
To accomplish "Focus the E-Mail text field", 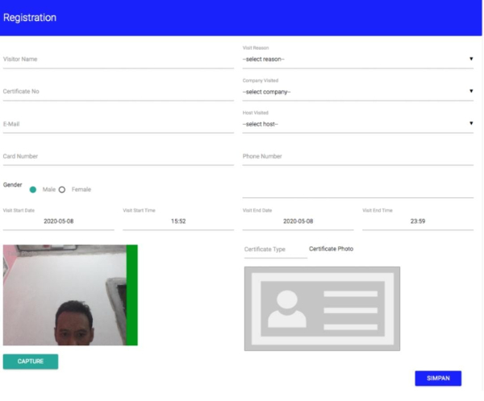I will (x=118, y=124).
